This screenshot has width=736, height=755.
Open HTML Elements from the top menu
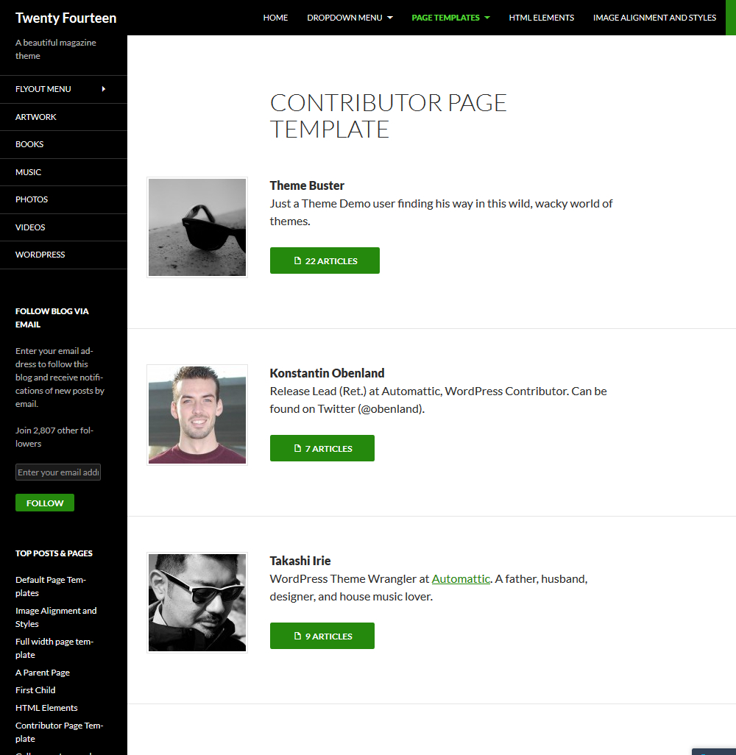541,18
